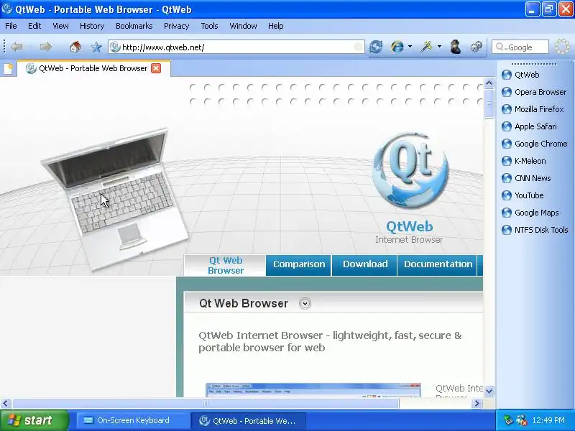The height and width of the screenshot is (431, 575).
Task: Open the File menu
Action: [x=11, y=26]
